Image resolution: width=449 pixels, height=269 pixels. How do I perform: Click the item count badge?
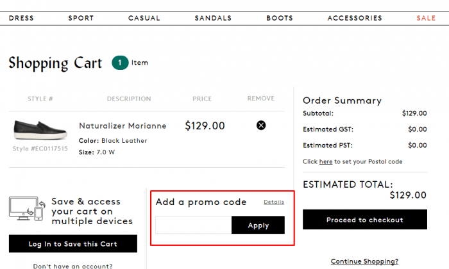click(119, 63)
